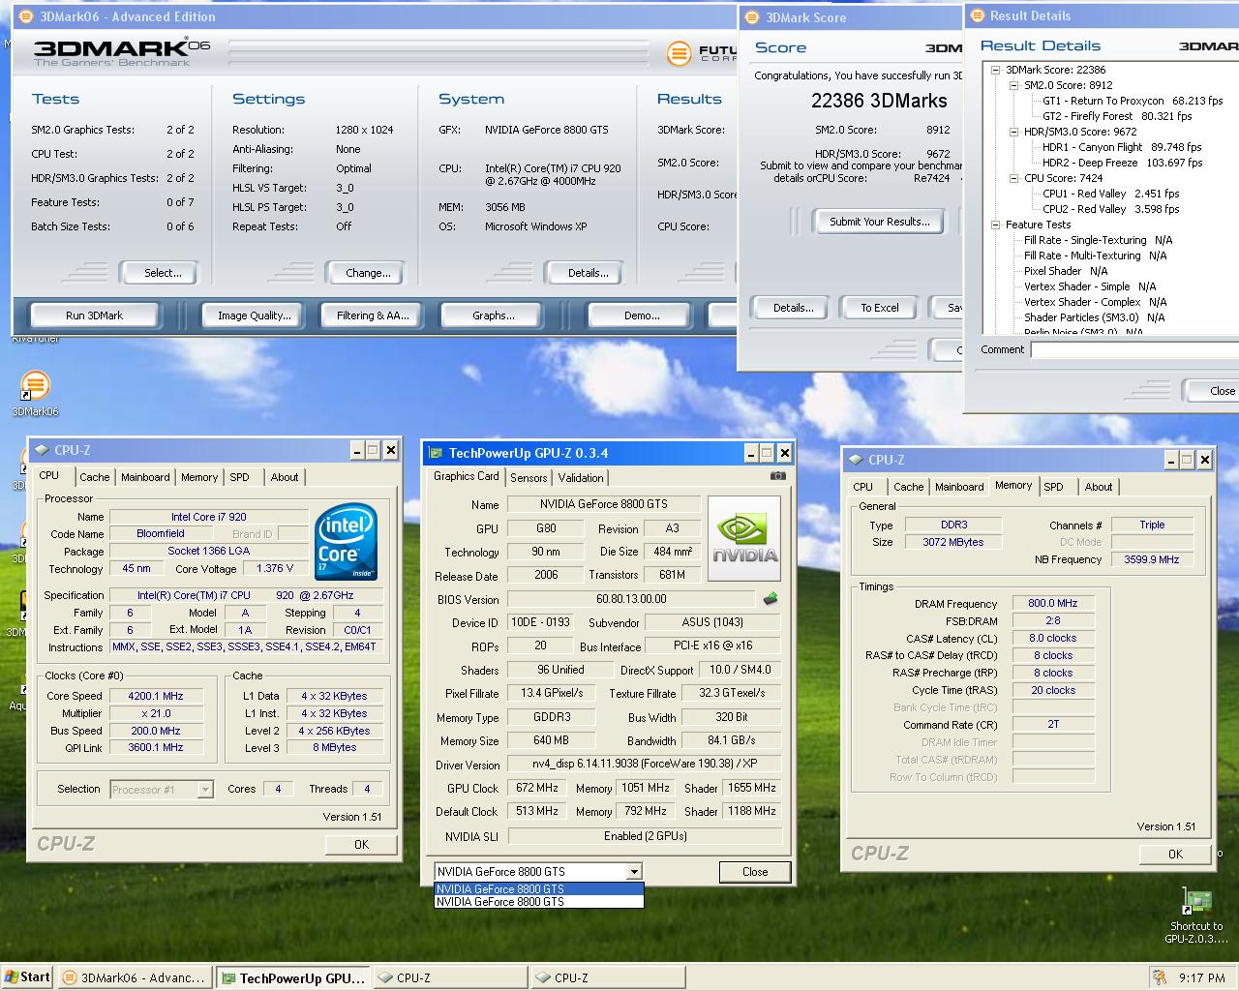The width and height of the screenshot is (1239, 991).
Task: Select CPU1 - Red Valley result row
Action: 1110,194
